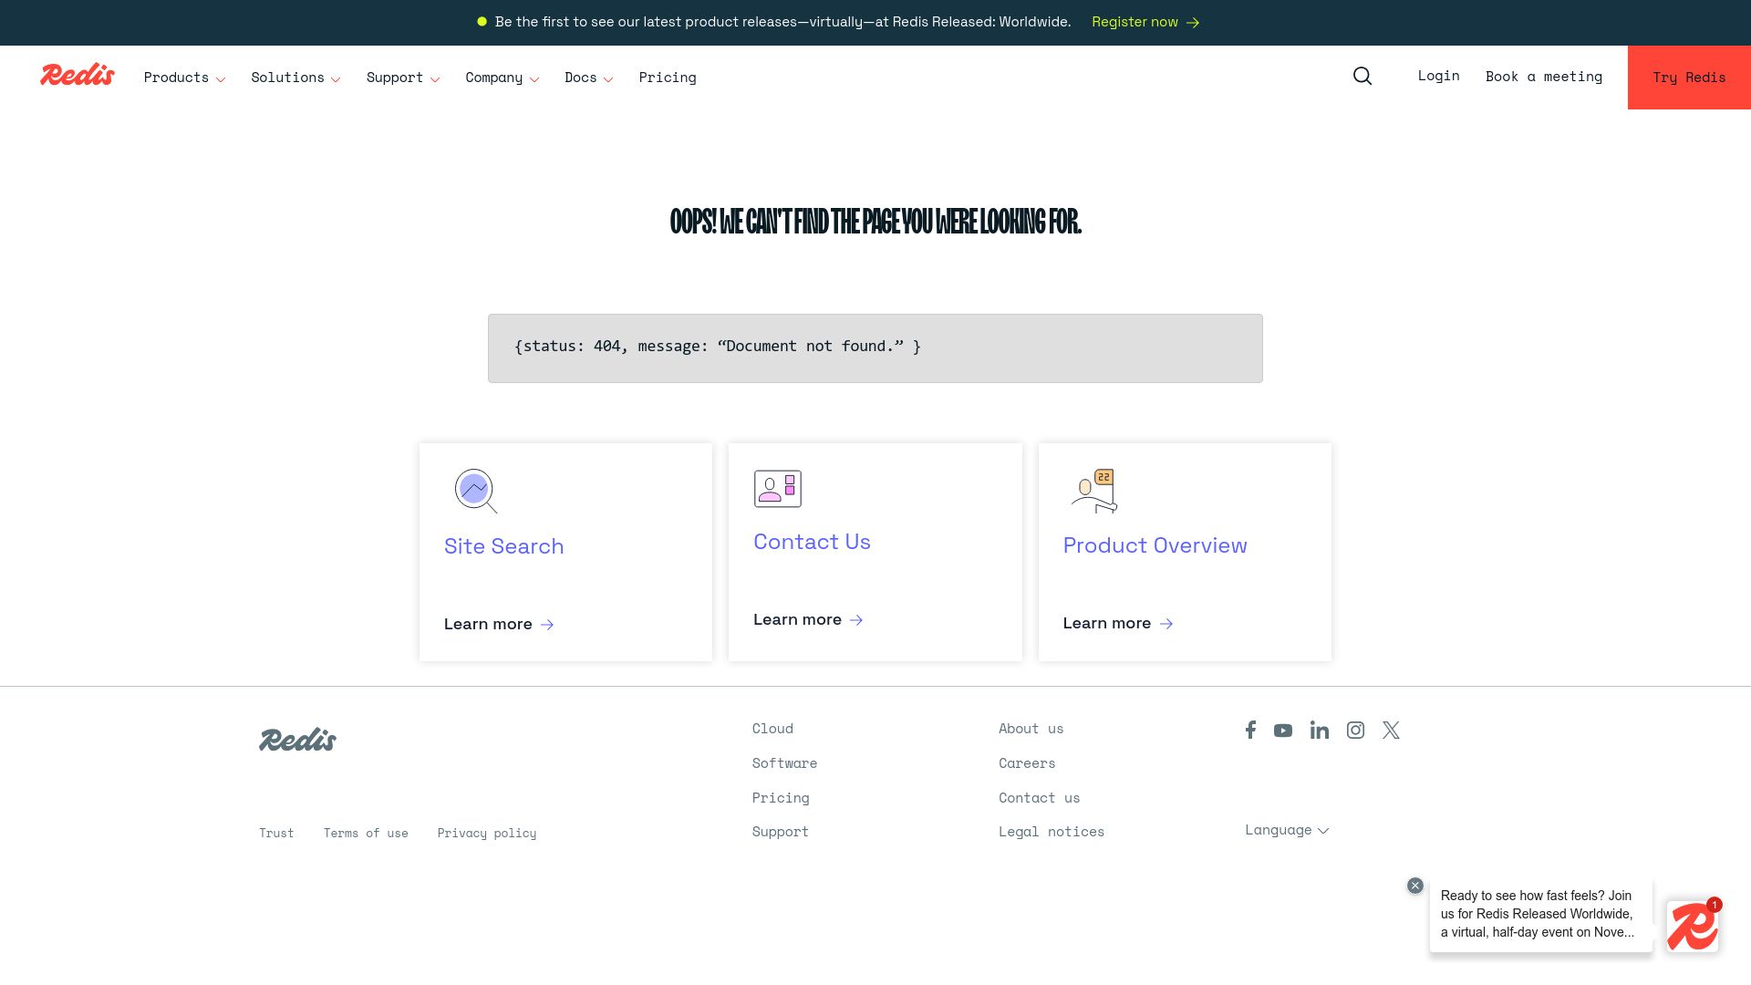Go to Pricing in the top navigation
The image size is (1751, 985).
(x=668, y=78)
